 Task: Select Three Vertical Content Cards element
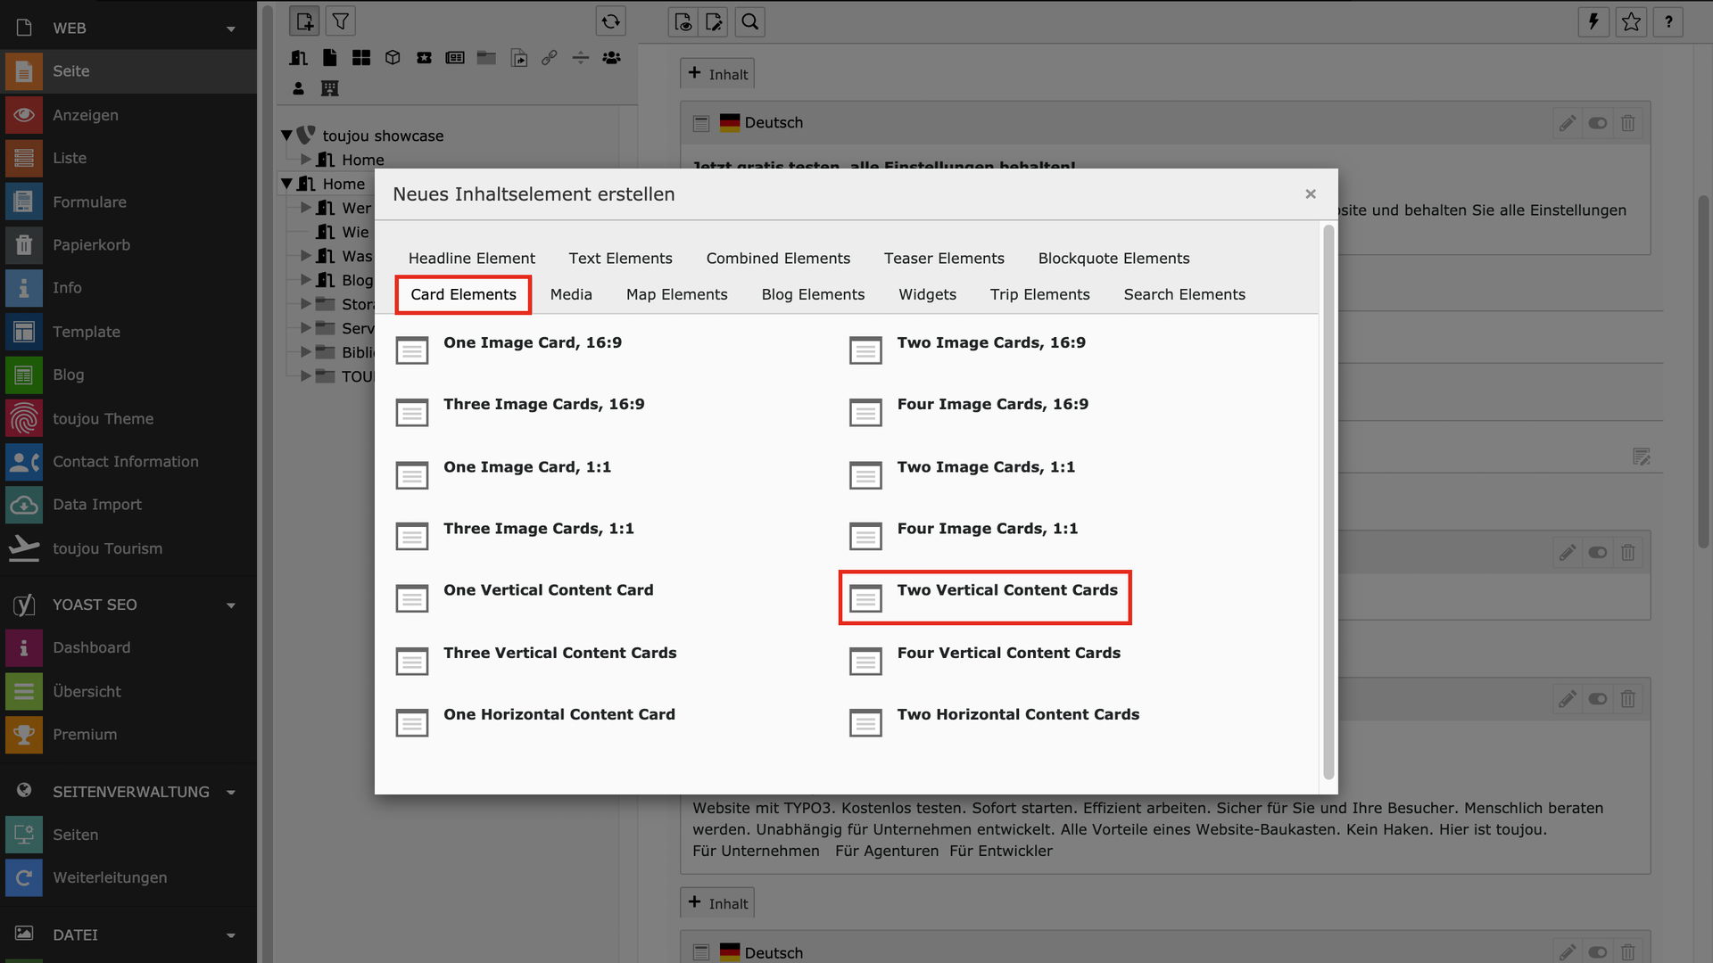(559, 654)
